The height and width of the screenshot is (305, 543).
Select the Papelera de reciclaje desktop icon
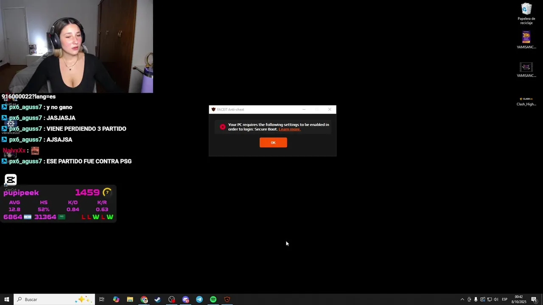pyautogui.click(x=526, y=14)
